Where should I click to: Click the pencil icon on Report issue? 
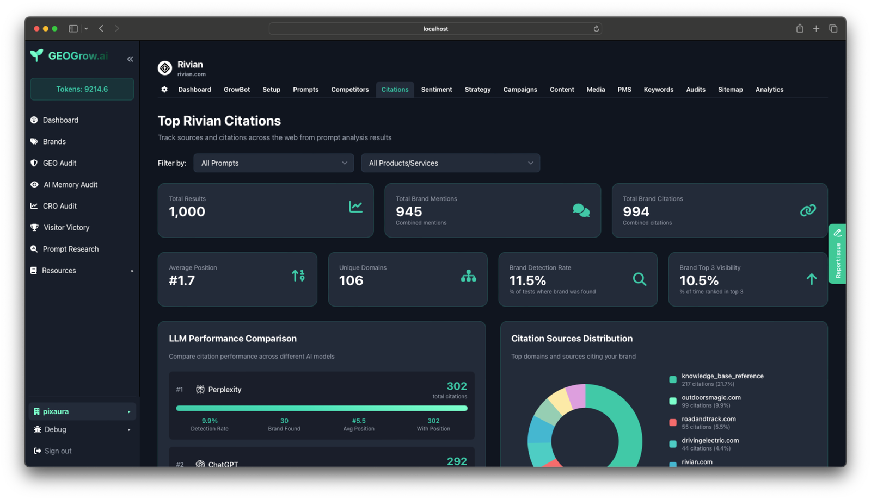[837, 233]
